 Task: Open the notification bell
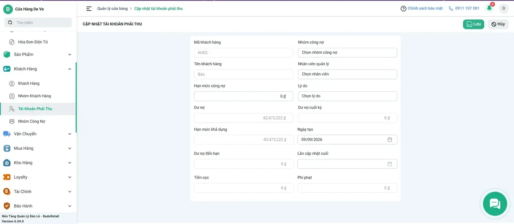pos(489,8)
